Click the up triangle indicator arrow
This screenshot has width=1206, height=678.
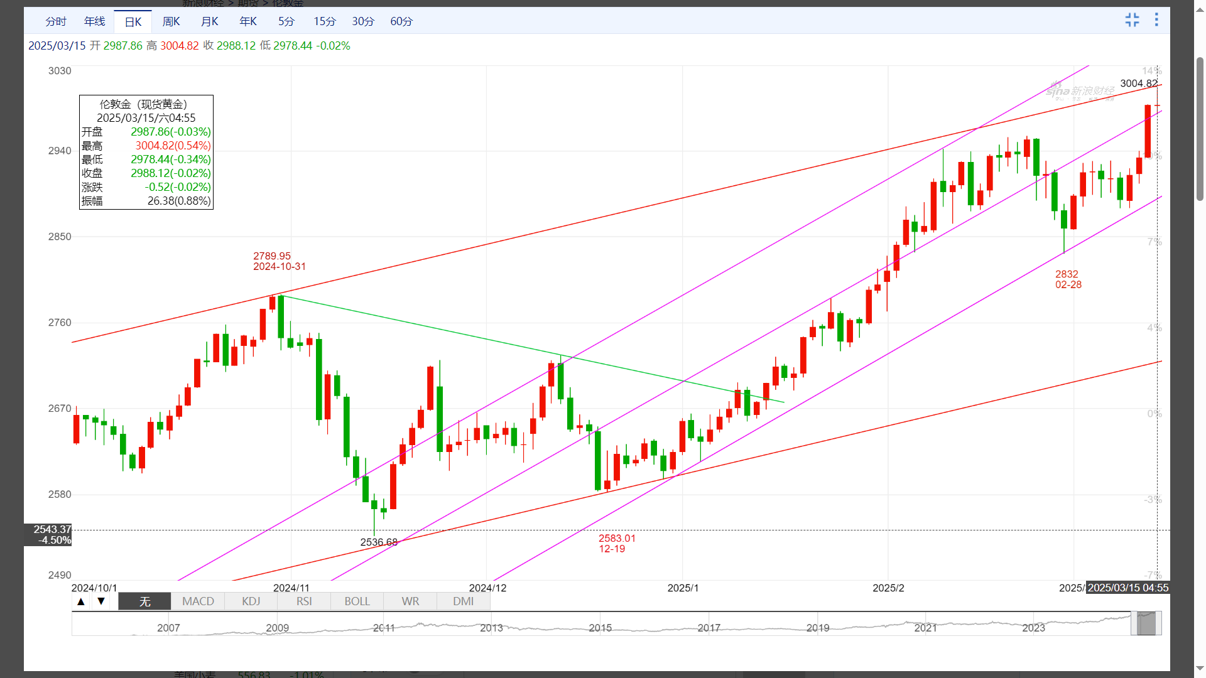[x=81, y=601]
